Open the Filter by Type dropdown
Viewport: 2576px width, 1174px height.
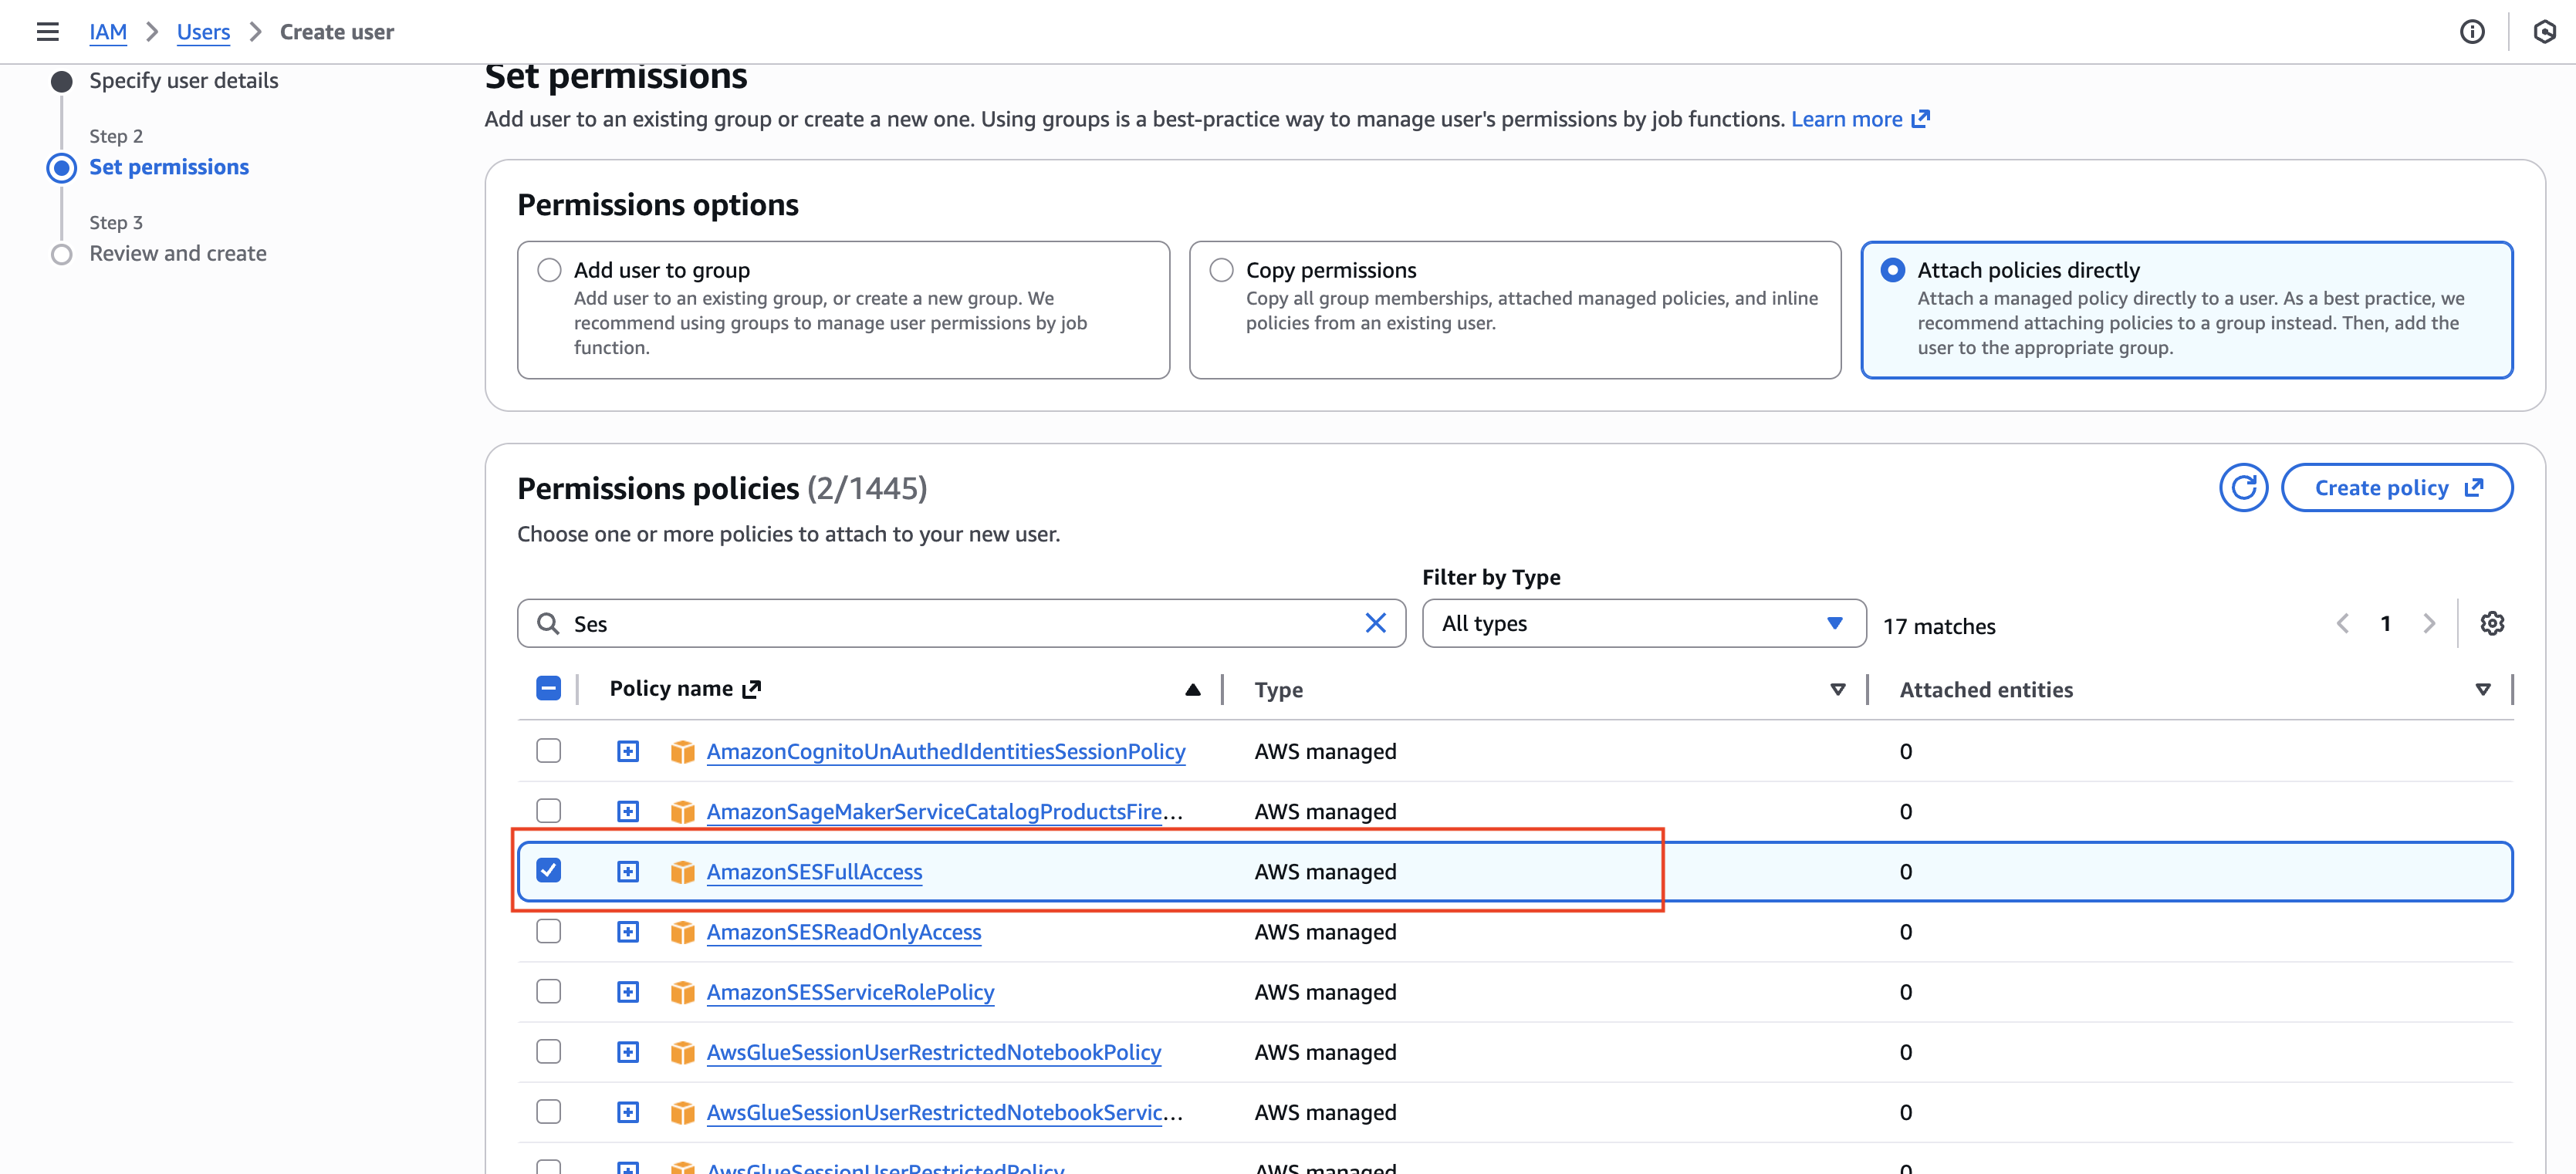click(x=1643, y=623)
